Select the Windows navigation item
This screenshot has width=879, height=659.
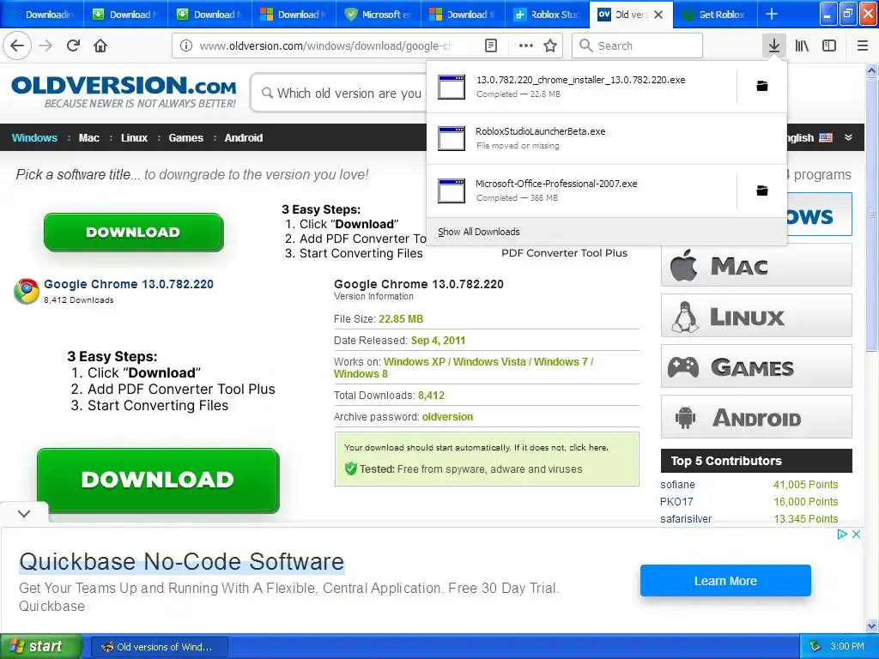coord(34,138)
